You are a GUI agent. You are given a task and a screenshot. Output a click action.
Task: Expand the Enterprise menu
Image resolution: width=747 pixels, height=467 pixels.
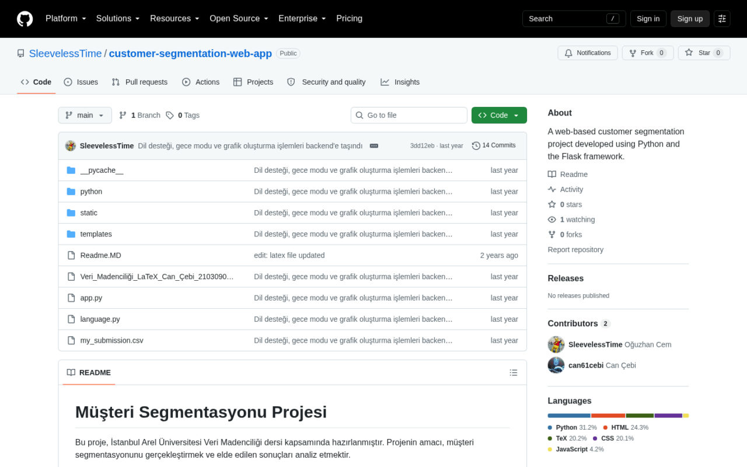click(x=302, y=19)
